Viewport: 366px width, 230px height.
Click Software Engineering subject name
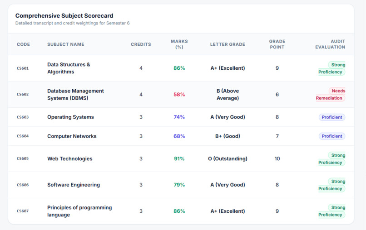[x=74, y=185]
